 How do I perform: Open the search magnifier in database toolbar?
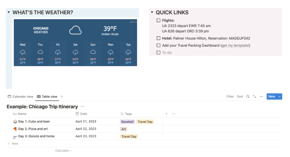click(248, 96)
